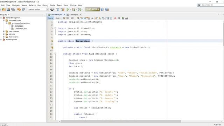This screenshot has width=224, height=126.
Task: Click the memory usage bar to run GC
Action: (92, 9)
